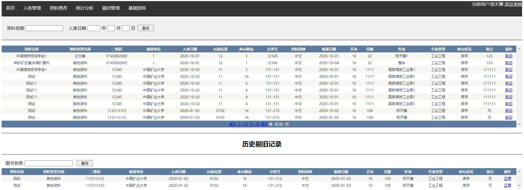524x190 pixels.
Task: Click 入库日期 header in upper table
Action: 190,49
